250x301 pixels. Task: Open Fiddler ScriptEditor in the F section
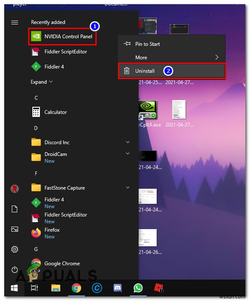click(59, 218)
